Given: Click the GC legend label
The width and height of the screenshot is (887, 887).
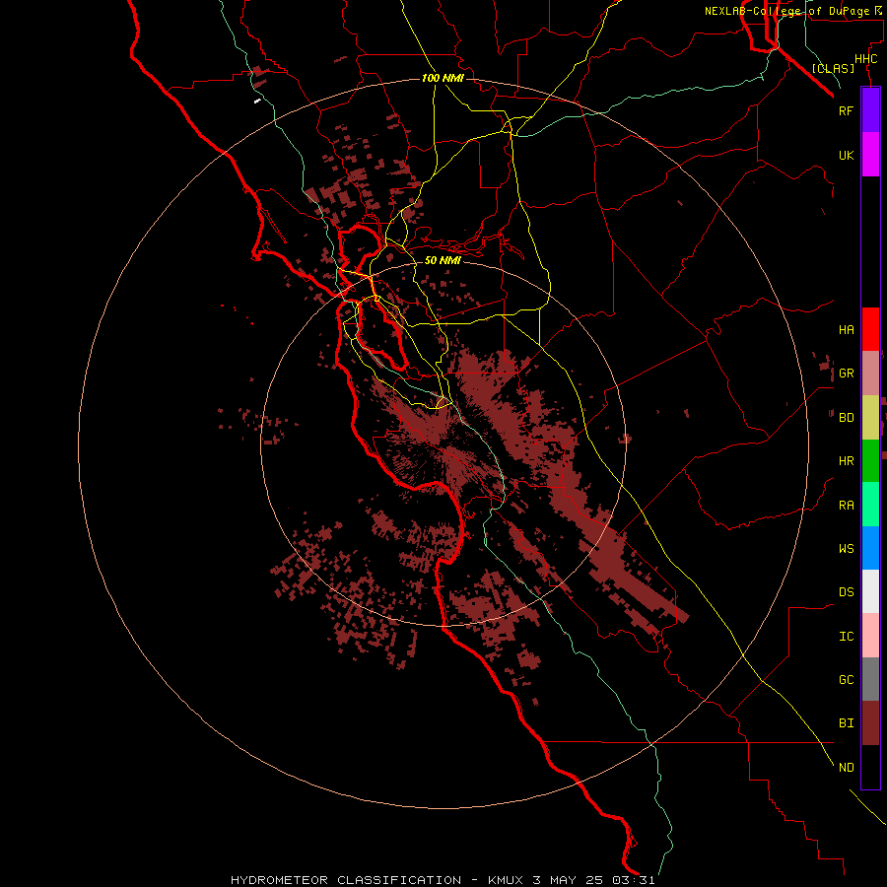Looking at the screenshot, I should [846, 679].
